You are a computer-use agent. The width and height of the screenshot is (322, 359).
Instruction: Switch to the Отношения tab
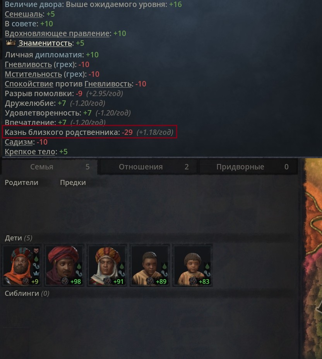tap(148, 167)
